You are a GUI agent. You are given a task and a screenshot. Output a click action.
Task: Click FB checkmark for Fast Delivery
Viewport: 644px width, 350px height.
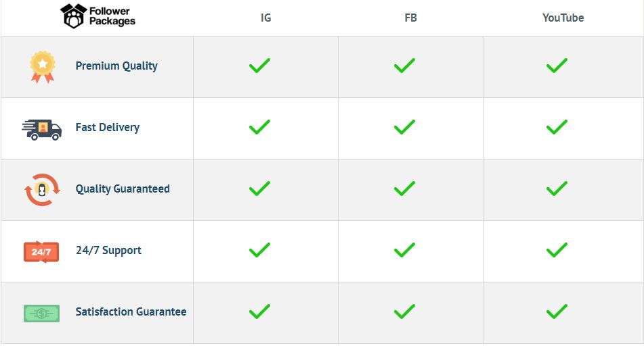tap(404, 127)
